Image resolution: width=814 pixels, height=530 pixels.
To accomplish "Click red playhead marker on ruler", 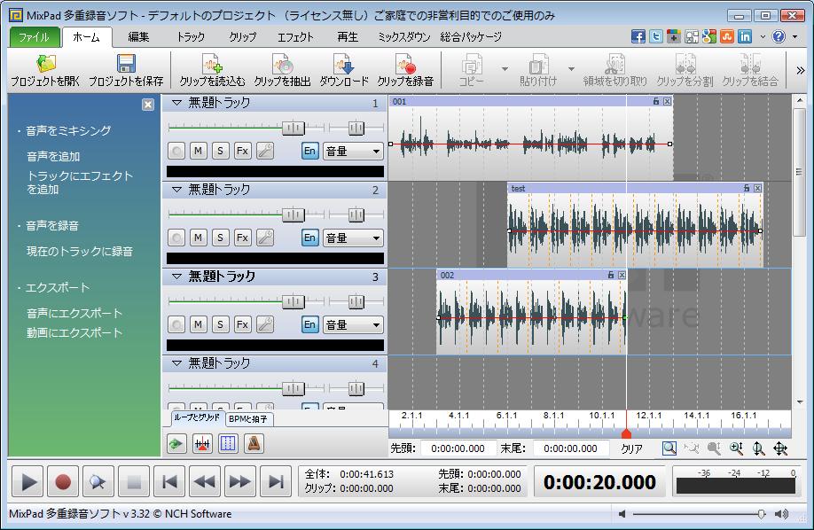I will coord(626,433).
